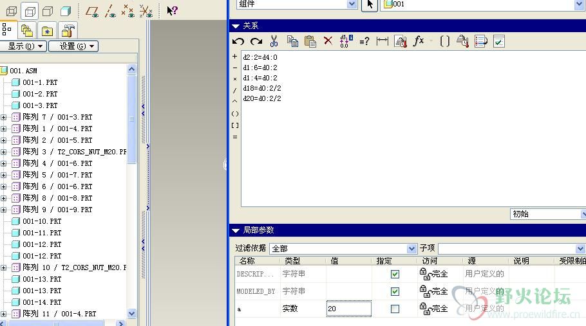Open the 显示 dropdown menu
Viewport: 586px width, 326px height.
23,46
